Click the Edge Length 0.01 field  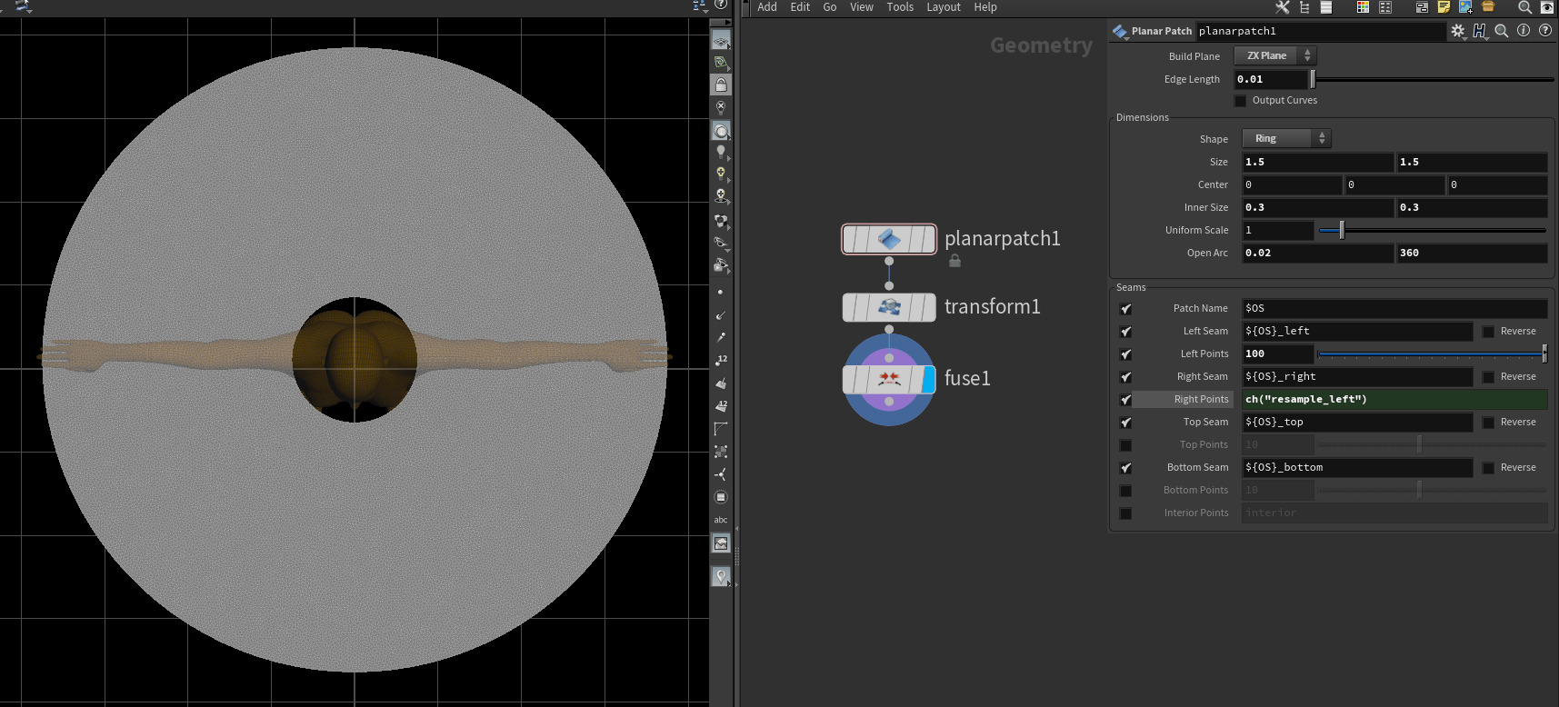pos(1270,80)
